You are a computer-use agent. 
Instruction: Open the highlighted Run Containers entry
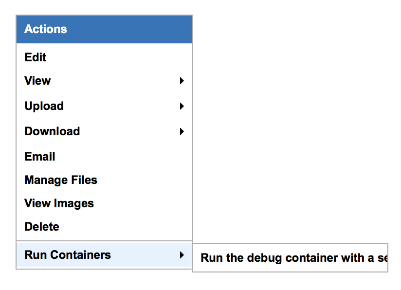(x=68, y=255)
